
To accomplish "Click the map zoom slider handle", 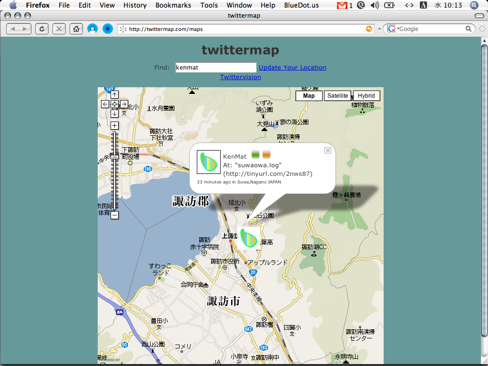I will click(114, 156).
